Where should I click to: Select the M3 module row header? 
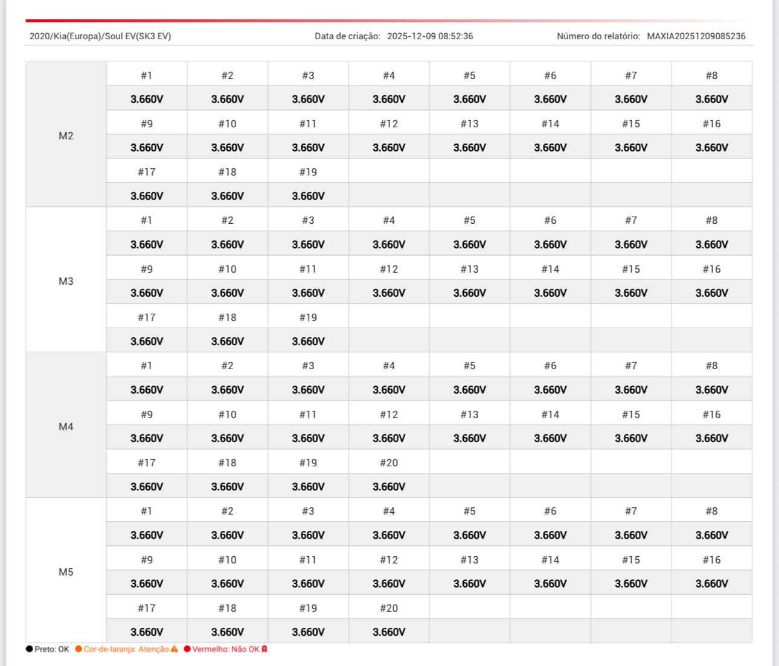coord(66,281)
